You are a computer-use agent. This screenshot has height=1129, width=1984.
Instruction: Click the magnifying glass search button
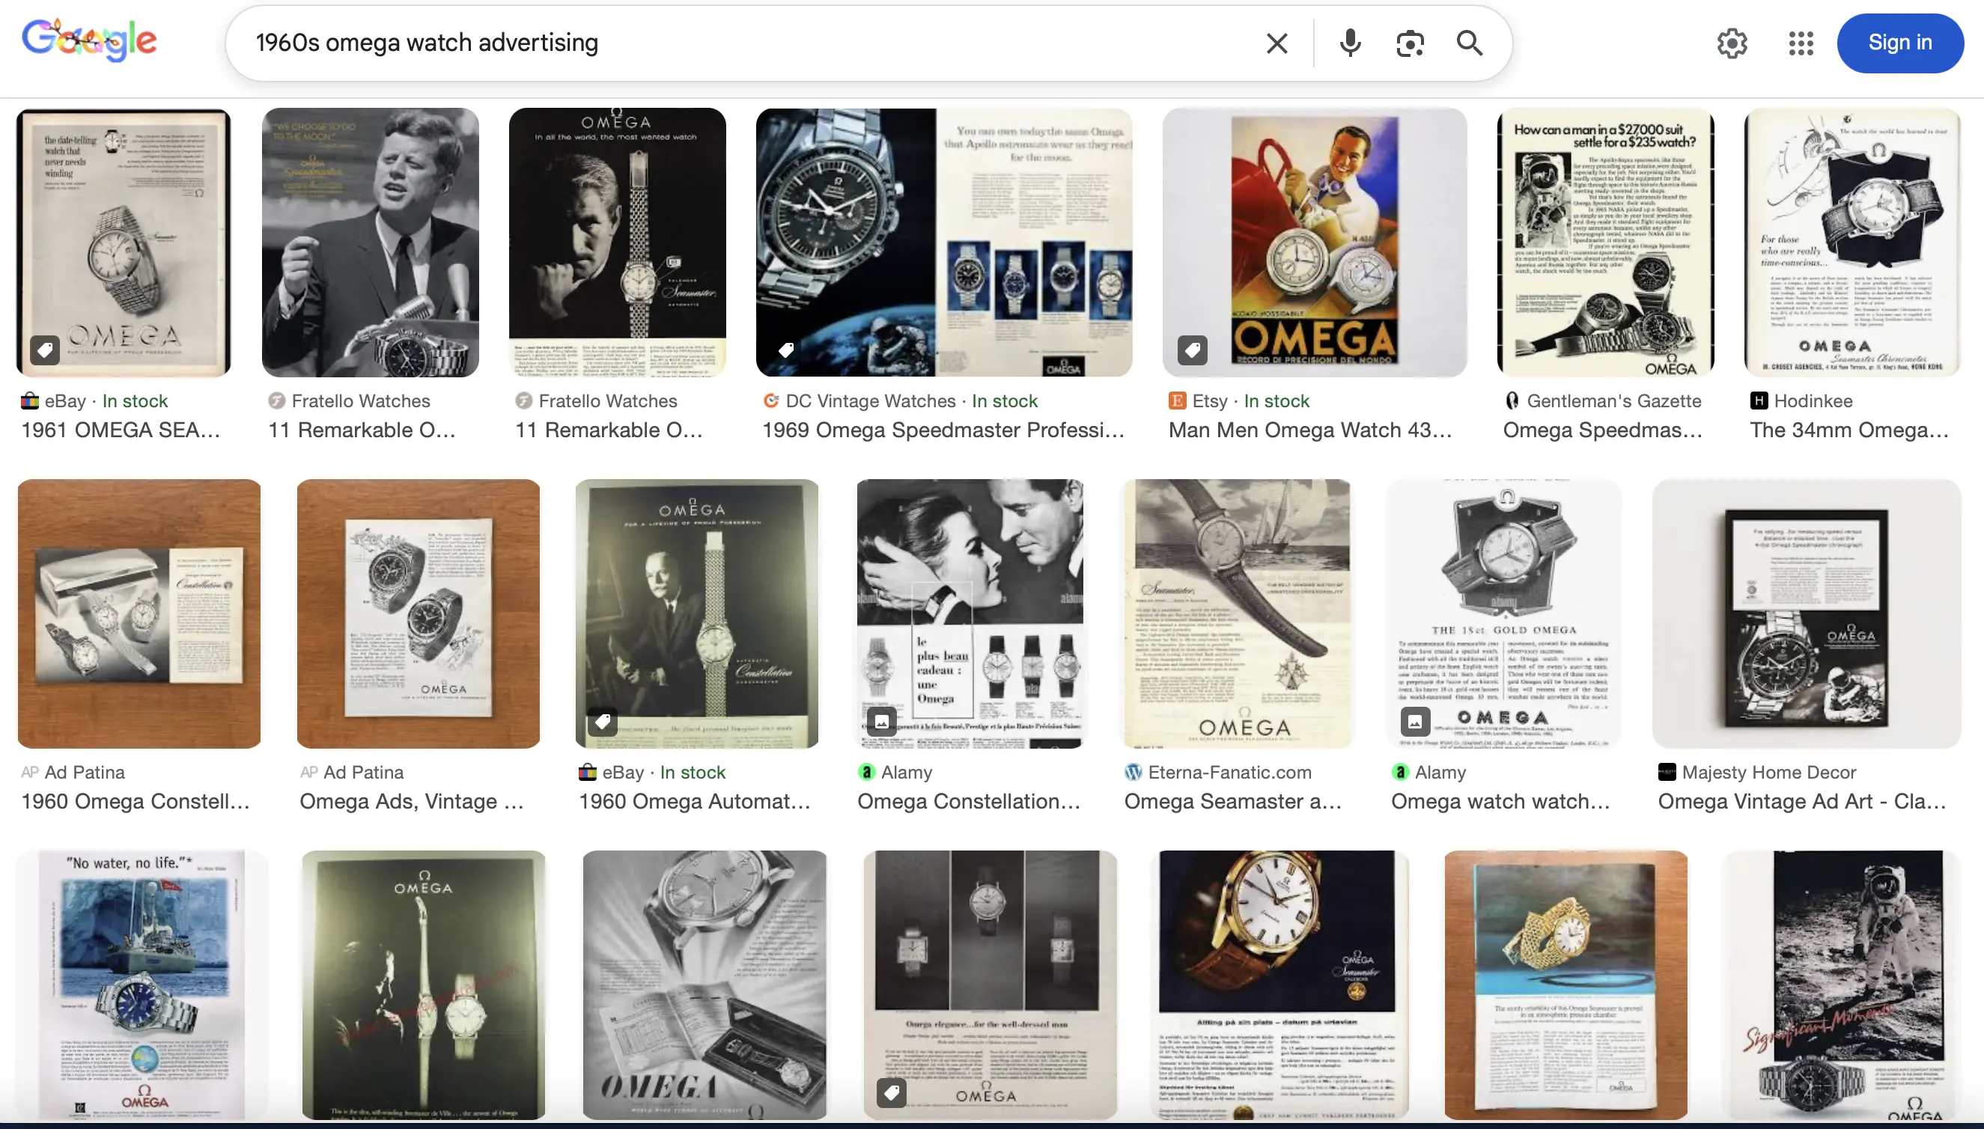point(1469,43)
